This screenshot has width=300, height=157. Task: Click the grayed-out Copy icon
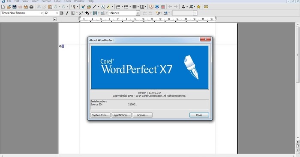point(45,7)
